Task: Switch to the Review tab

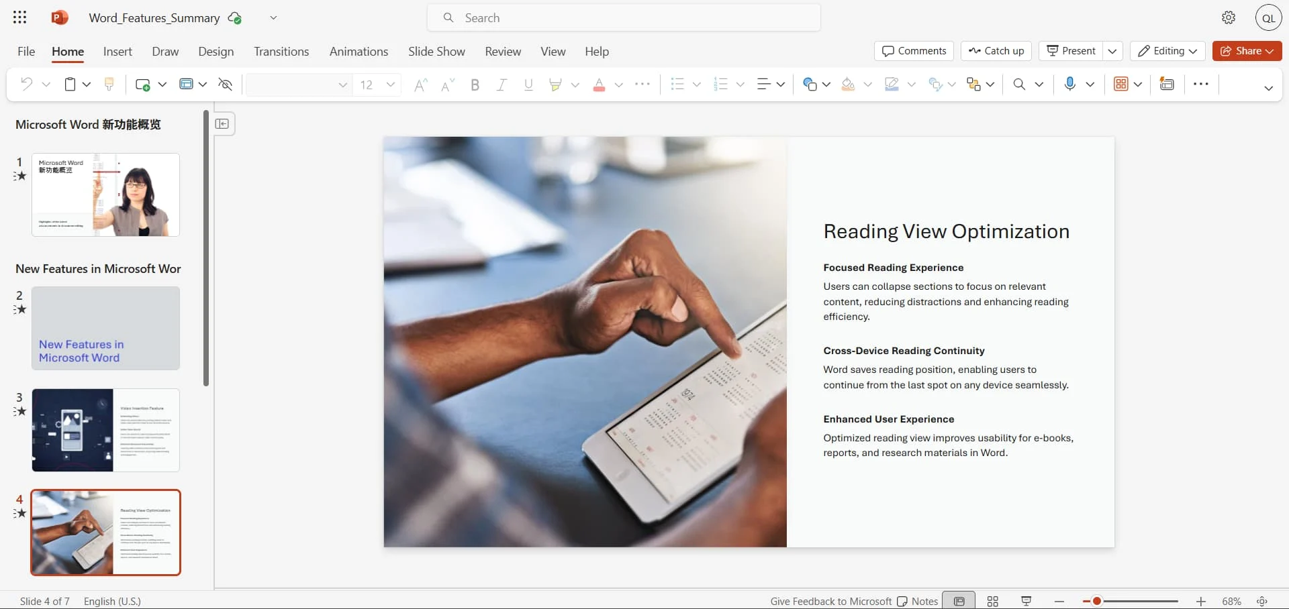Action: [x=503, y=52]
